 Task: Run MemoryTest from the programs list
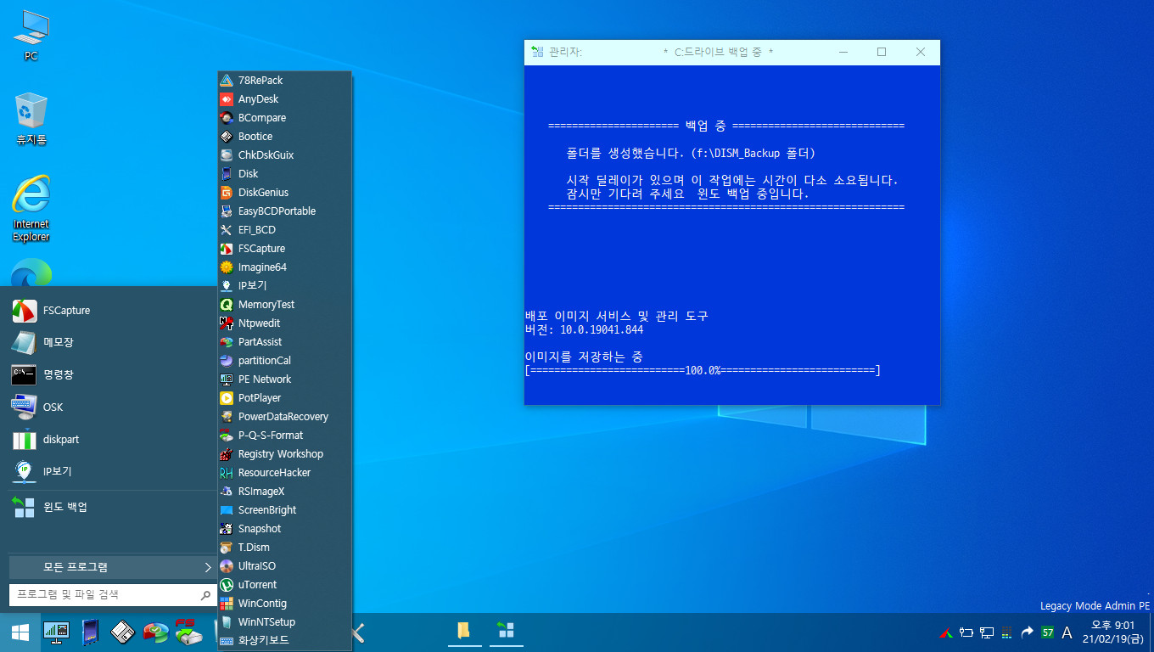click(284, 304)
